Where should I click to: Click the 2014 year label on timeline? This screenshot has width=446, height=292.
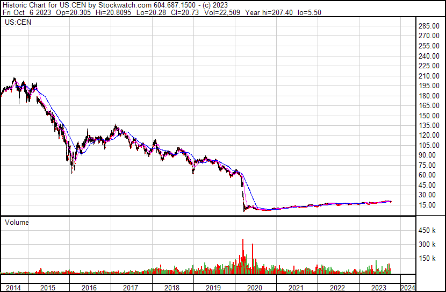pos(13,288)
